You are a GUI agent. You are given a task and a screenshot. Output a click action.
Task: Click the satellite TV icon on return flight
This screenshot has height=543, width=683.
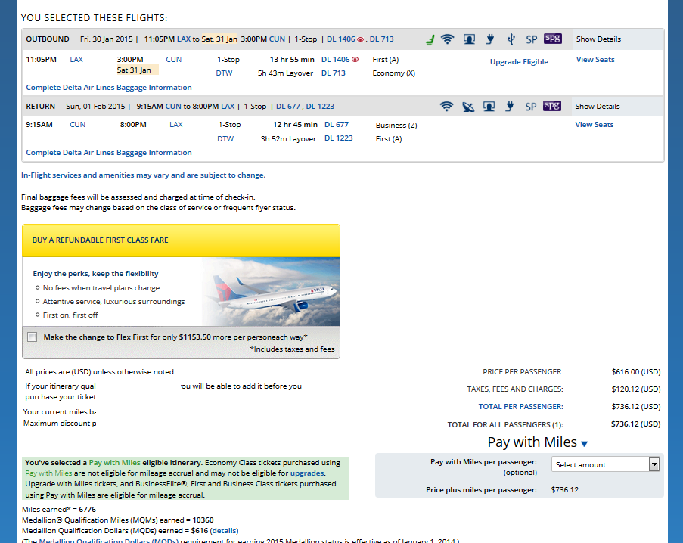(468, 107)
